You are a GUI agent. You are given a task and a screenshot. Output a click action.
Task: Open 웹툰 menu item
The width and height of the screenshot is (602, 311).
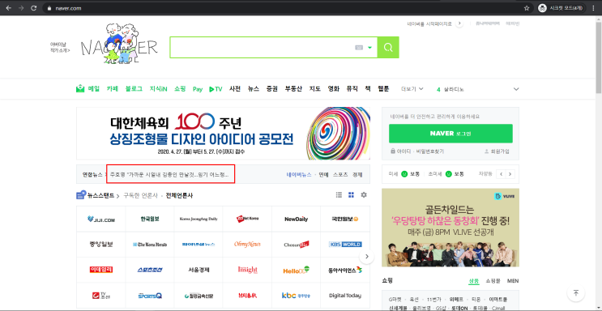pos(383,89)
